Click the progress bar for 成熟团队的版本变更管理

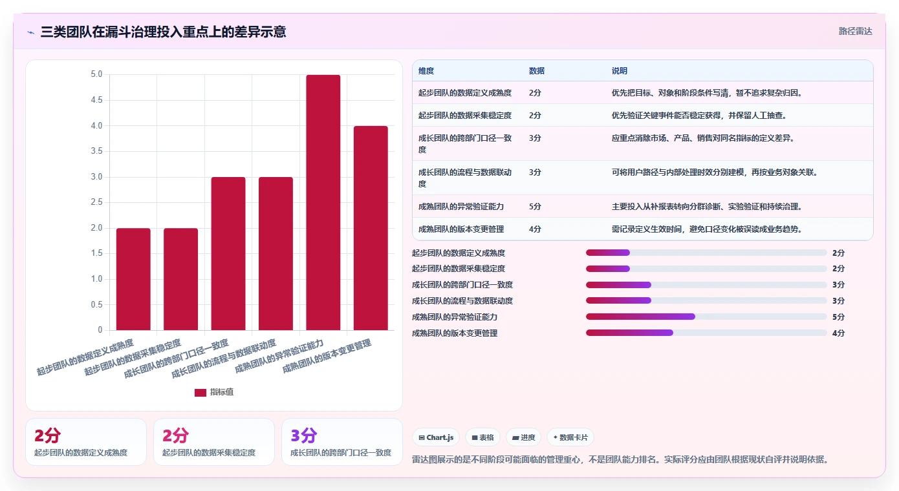click(706, 333)
